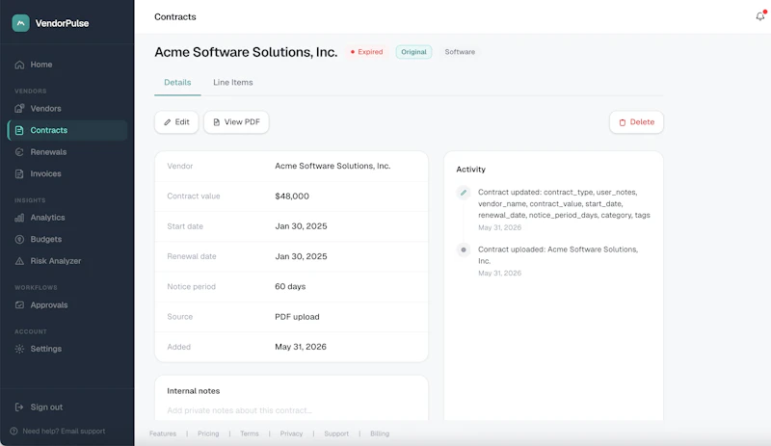
Task: Click the Software category tag
Action: (x=460, y=52)
